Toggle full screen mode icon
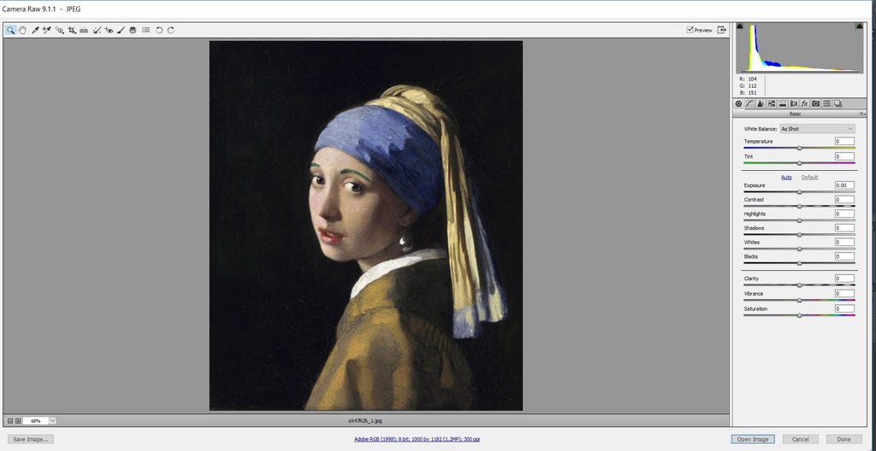Image resolution: width=876 pixels, height=451 pixels. pos(722,30)
